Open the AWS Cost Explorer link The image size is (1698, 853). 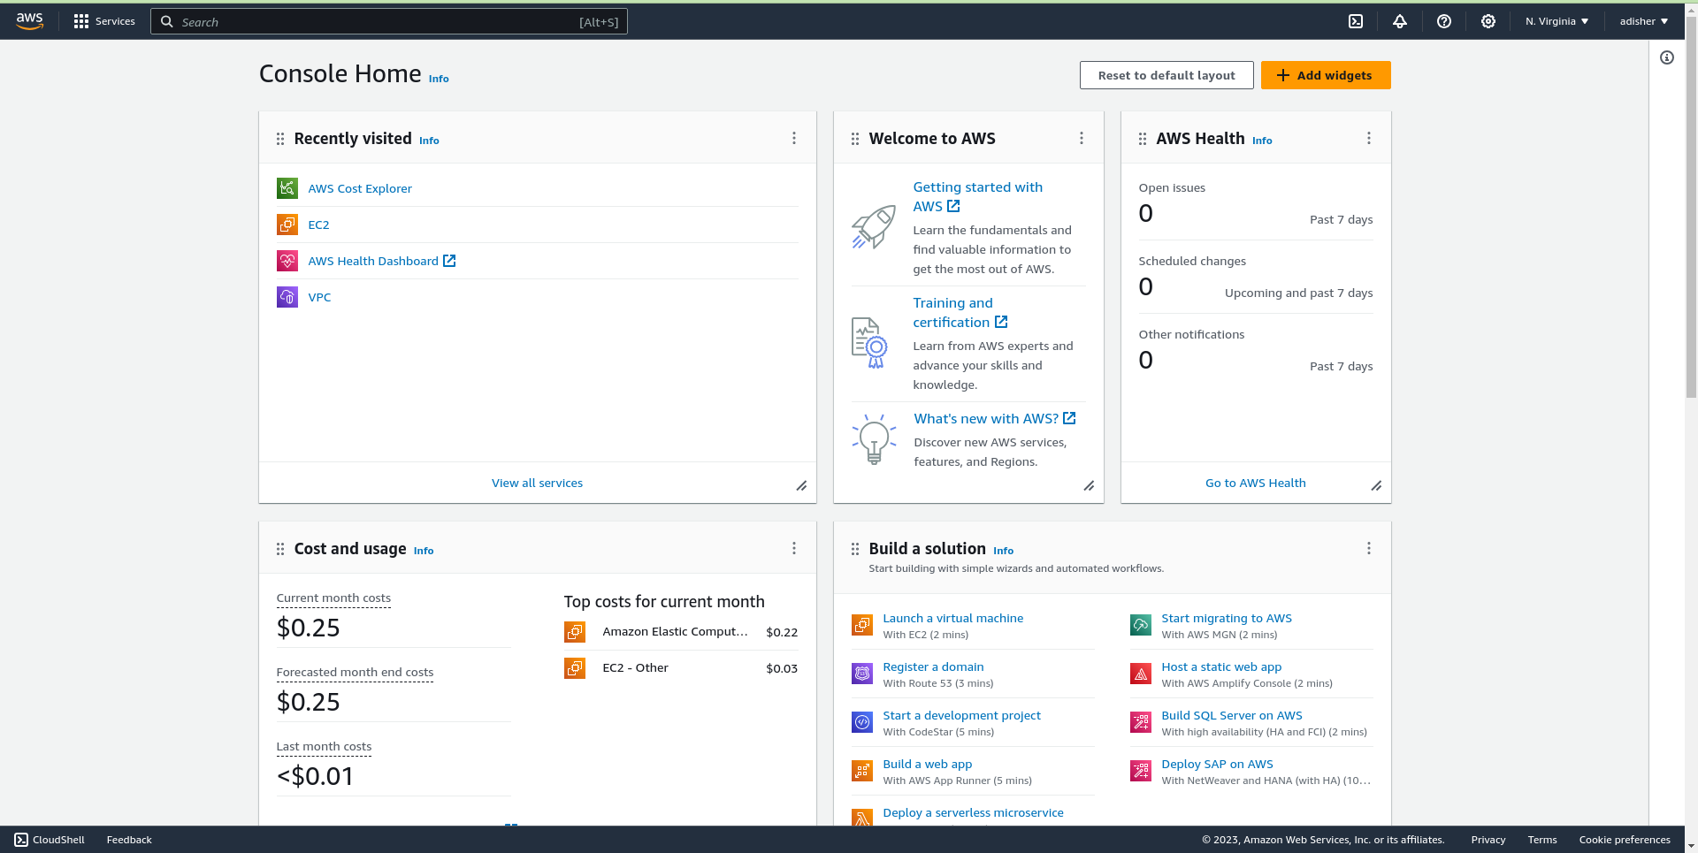coord(360,188)
